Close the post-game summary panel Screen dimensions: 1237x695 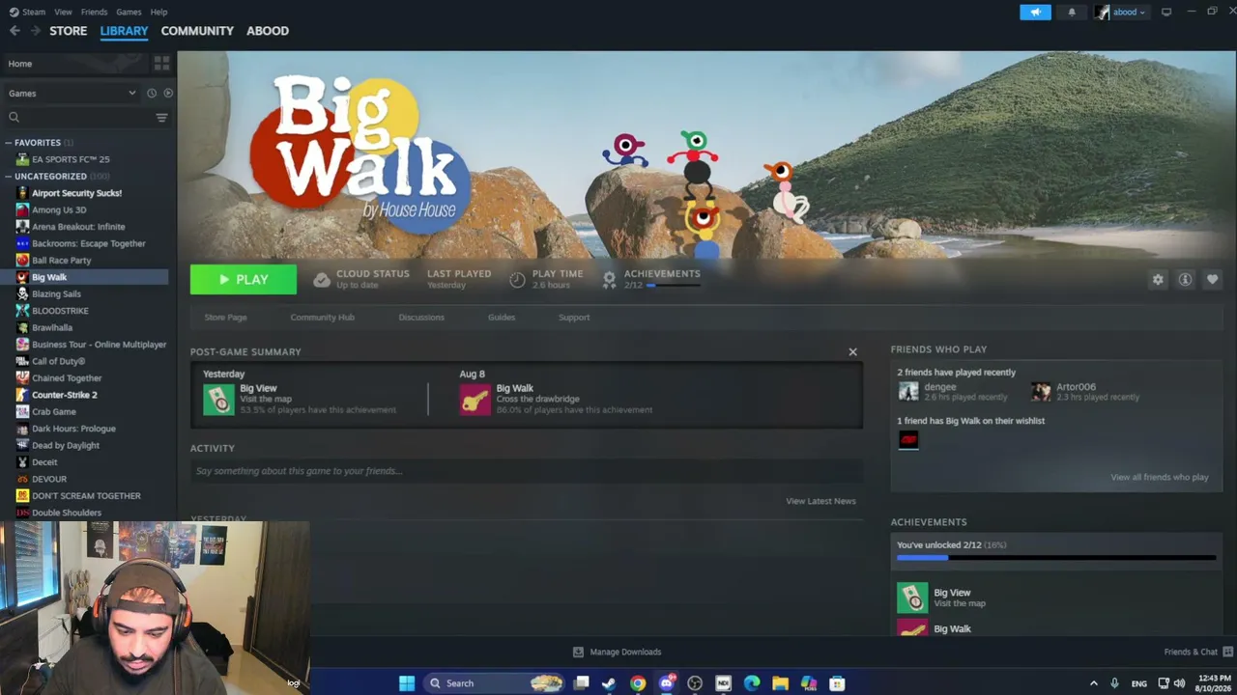(852, 352)
